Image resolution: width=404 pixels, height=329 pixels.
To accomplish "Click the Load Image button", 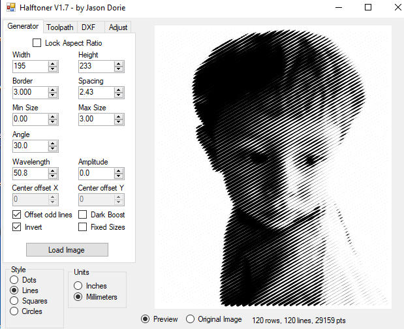I will tap(67, 249).
